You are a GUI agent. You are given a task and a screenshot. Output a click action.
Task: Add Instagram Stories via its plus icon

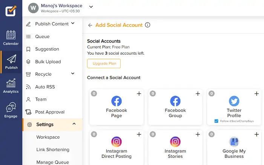coord(198,134)
